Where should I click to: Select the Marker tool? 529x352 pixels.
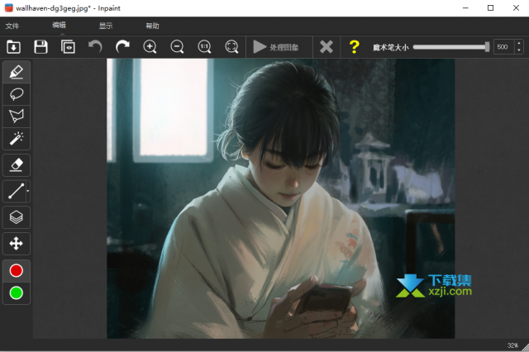[x=17, y=72]
